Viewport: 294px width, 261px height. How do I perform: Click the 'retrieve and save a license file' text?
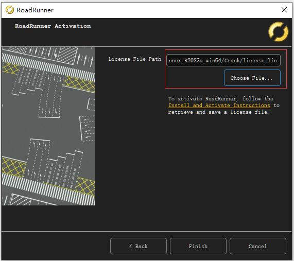click(218, 112)
